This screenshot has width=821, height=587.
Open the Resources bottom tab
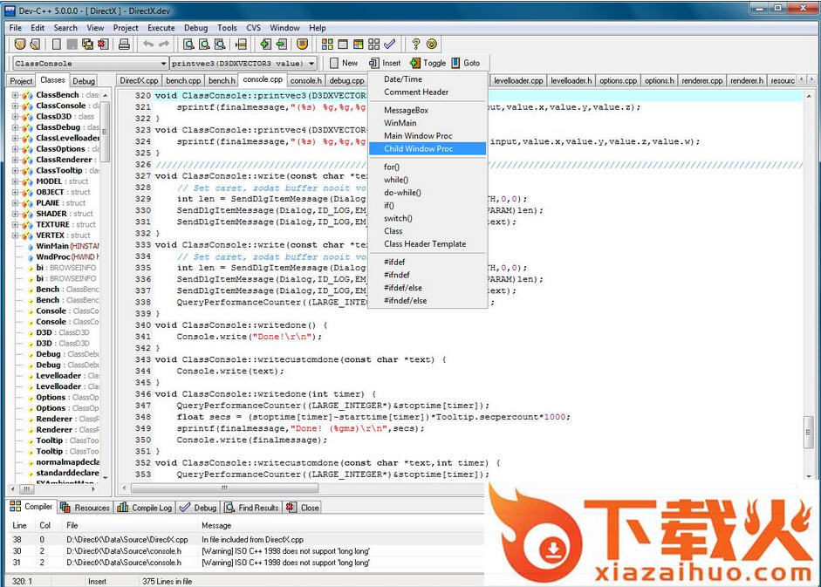[x=86, y=508]
